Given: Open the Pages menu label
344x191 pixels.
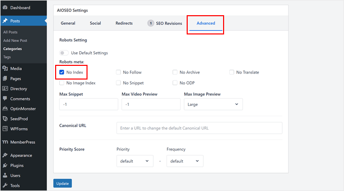Looking at the screenshot, I should click(16, 79).
